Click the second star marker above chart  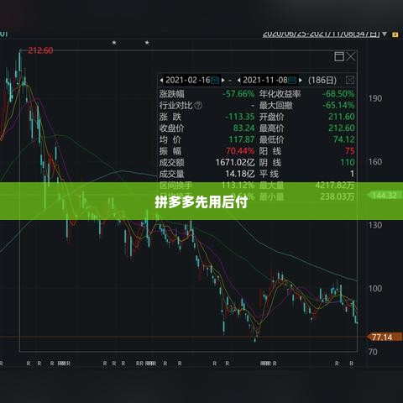click(x=147, y=43)
